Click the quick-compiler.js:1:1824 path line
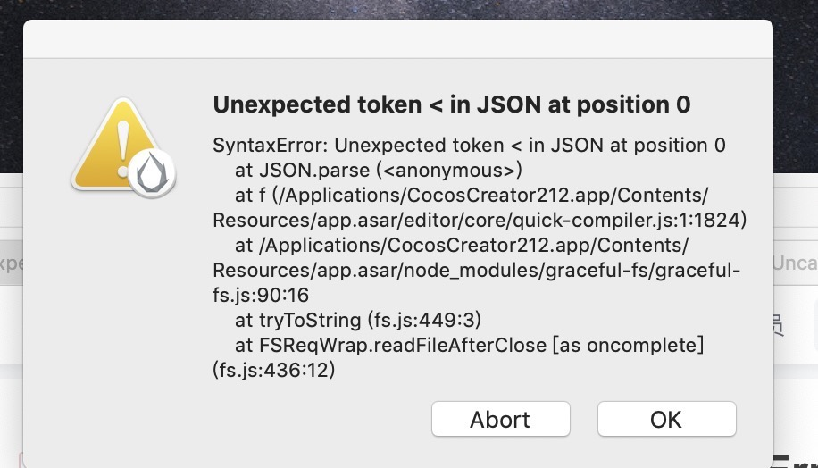 pyautogui.click(x=480, y=220)
